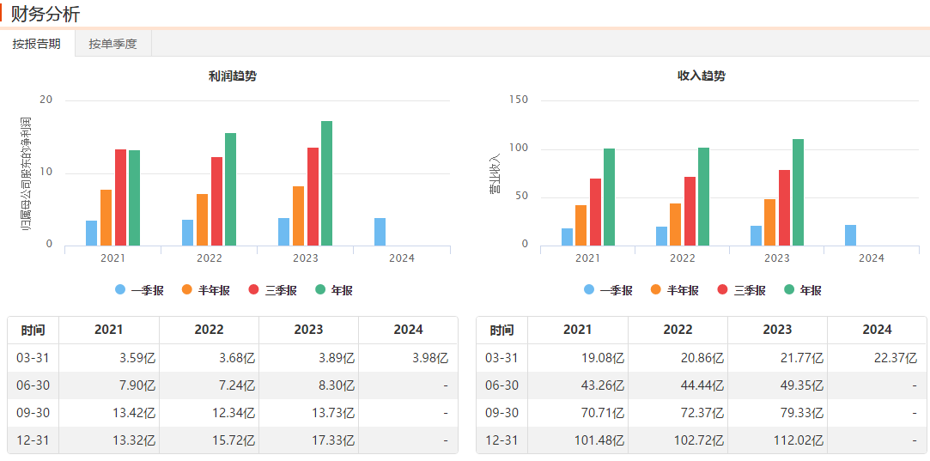
Task: Click the 20.86亿 cell in revenue table
Action: pos(678,358)
